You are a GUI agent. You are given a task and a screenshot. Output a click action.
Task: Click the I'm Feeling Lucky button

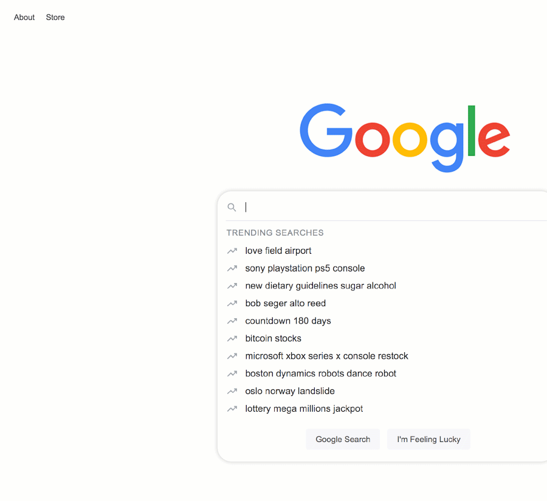[x=428, y=439]
